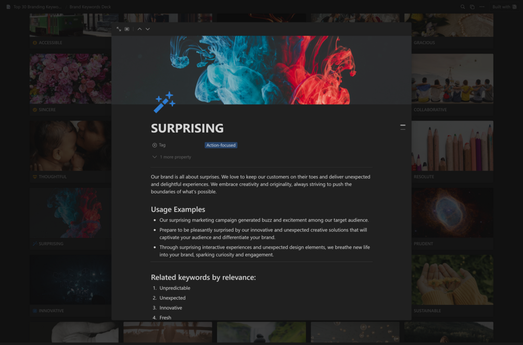Open the COLLABORATIVE card thumbnail
The height and width of the screenshot is (345, 523).
(x=452, y=79)
